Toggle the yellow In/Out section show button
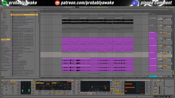Image resolution: width=175 pixels, height=98 pixels. 173,71
